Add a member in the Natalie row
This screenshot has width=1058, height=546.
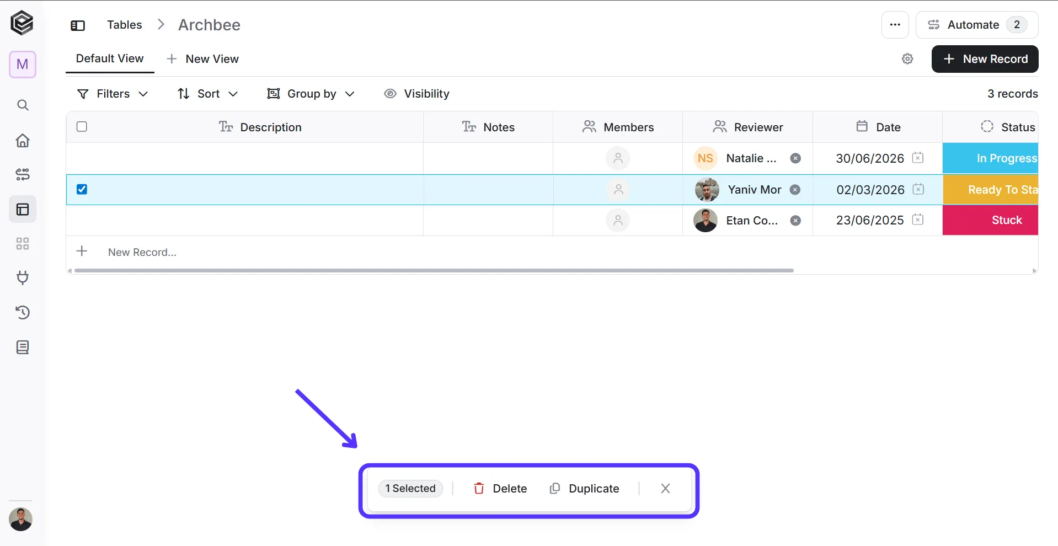pyautogui.click(x=618, y=158)
